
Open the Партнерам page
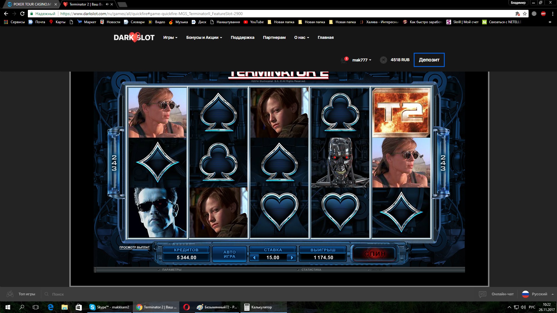[274, 37]
